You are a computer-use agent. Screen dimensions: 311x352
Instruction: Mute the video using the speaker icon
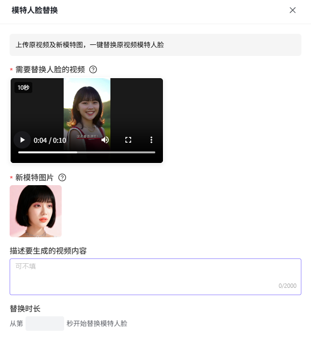tap(105, 140)
